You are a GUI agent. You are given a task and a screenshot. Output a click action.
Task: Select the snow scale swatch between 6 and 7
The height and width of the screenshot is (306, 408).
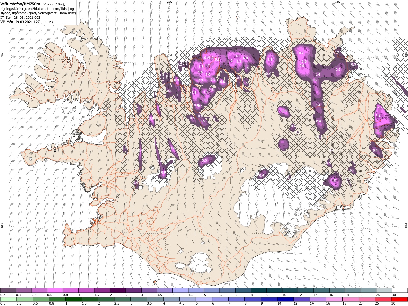click(x=227, y=290)
